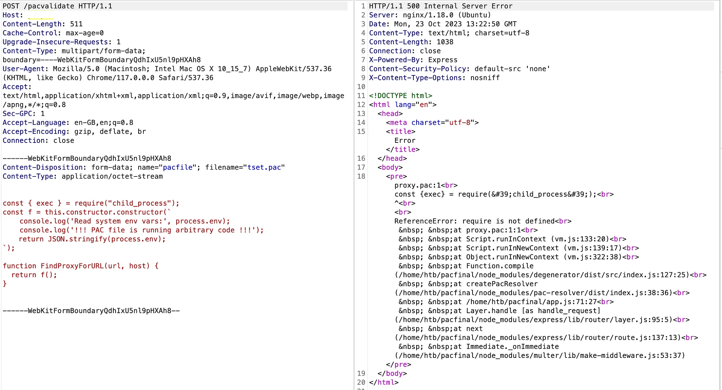
Task: Select the filename tset.pac in Content-Disposition
Action: tap(265, 167)
